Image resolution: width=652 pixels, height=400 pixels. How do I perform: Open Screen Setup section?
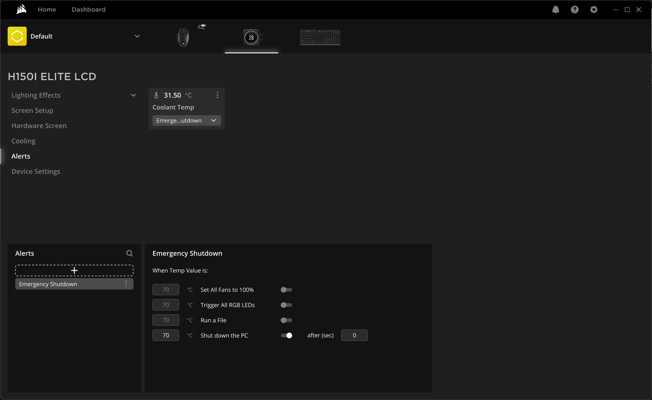[32, 110]
